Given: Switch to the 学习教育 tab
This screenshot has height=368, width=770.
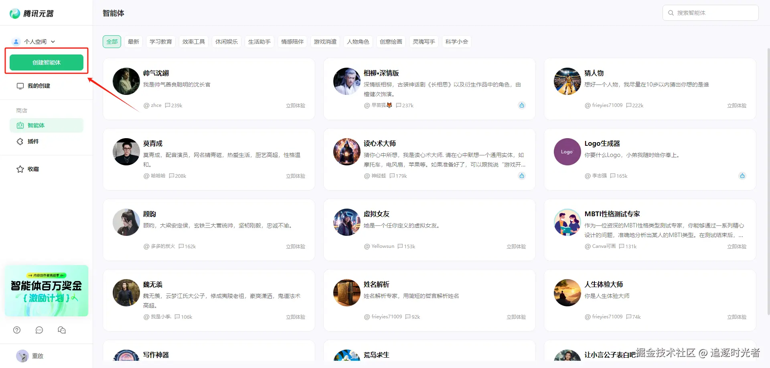Looking at the screenshot, I should [x=161, y=42].
